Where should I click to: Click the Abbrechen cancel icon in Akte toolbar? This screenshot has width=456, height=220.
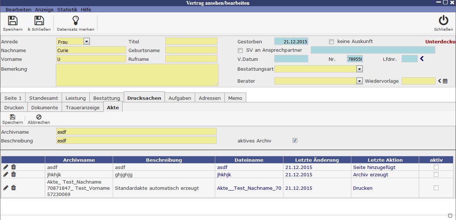(x=39, y=117)
